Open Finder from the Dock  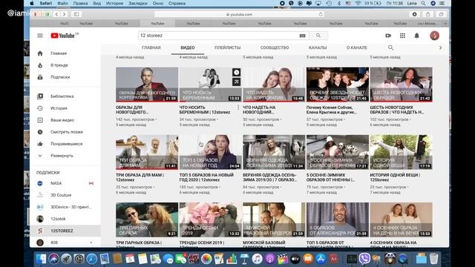41,259
